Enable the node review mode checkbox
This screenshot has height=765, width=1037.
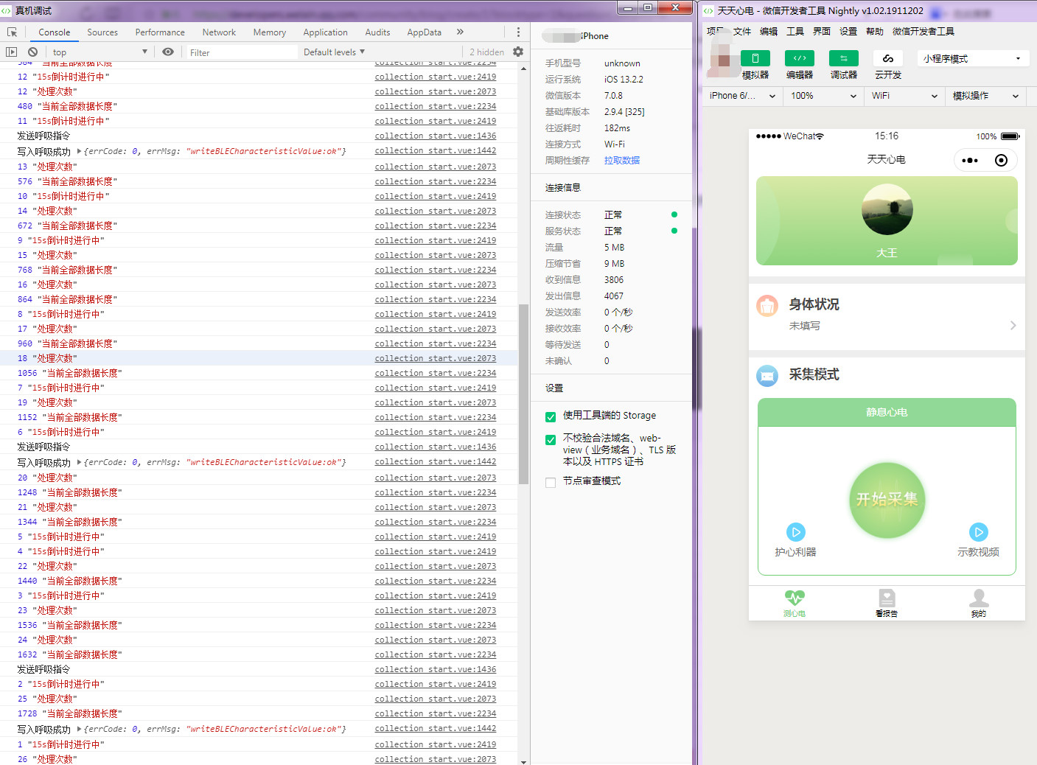pyautogui.click(x=551, y=483)
